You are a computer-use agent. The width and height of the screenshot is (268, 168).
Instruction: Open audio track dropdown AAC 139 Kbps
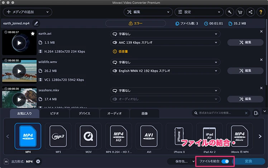(x=165, y=43)
